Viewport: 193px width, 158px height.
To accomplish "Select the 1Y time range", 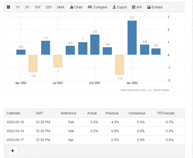I will 18,7.
